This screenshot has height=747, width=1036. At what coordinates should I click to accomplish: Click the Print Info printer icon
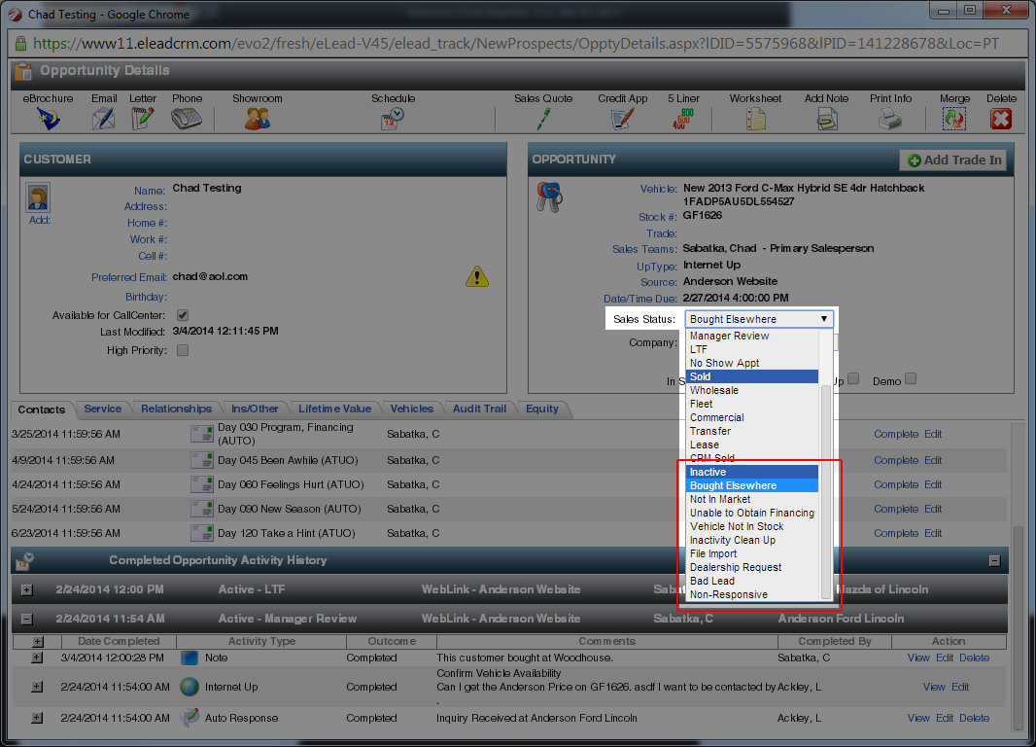(890, 119)
